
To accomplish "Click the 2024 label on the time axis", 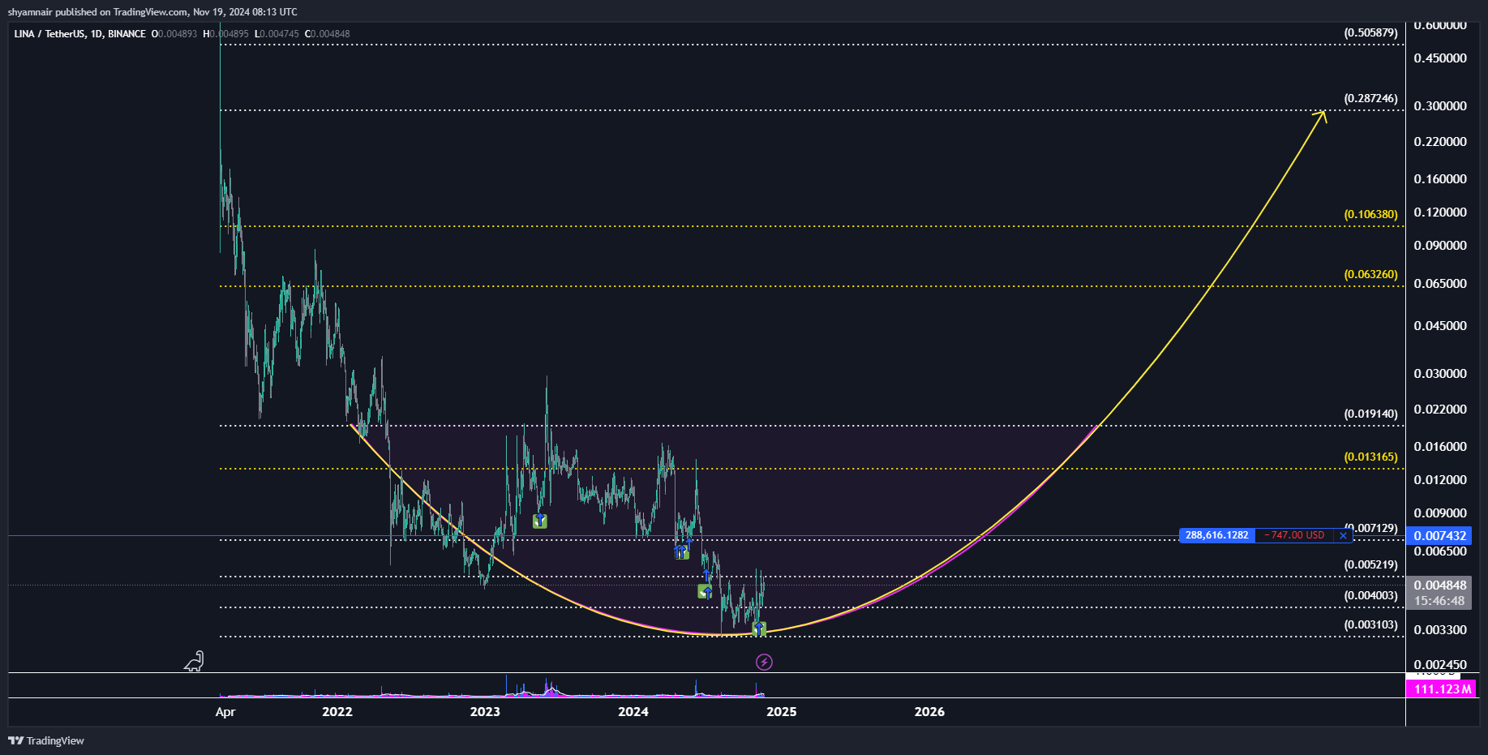I will click(633, 711).
